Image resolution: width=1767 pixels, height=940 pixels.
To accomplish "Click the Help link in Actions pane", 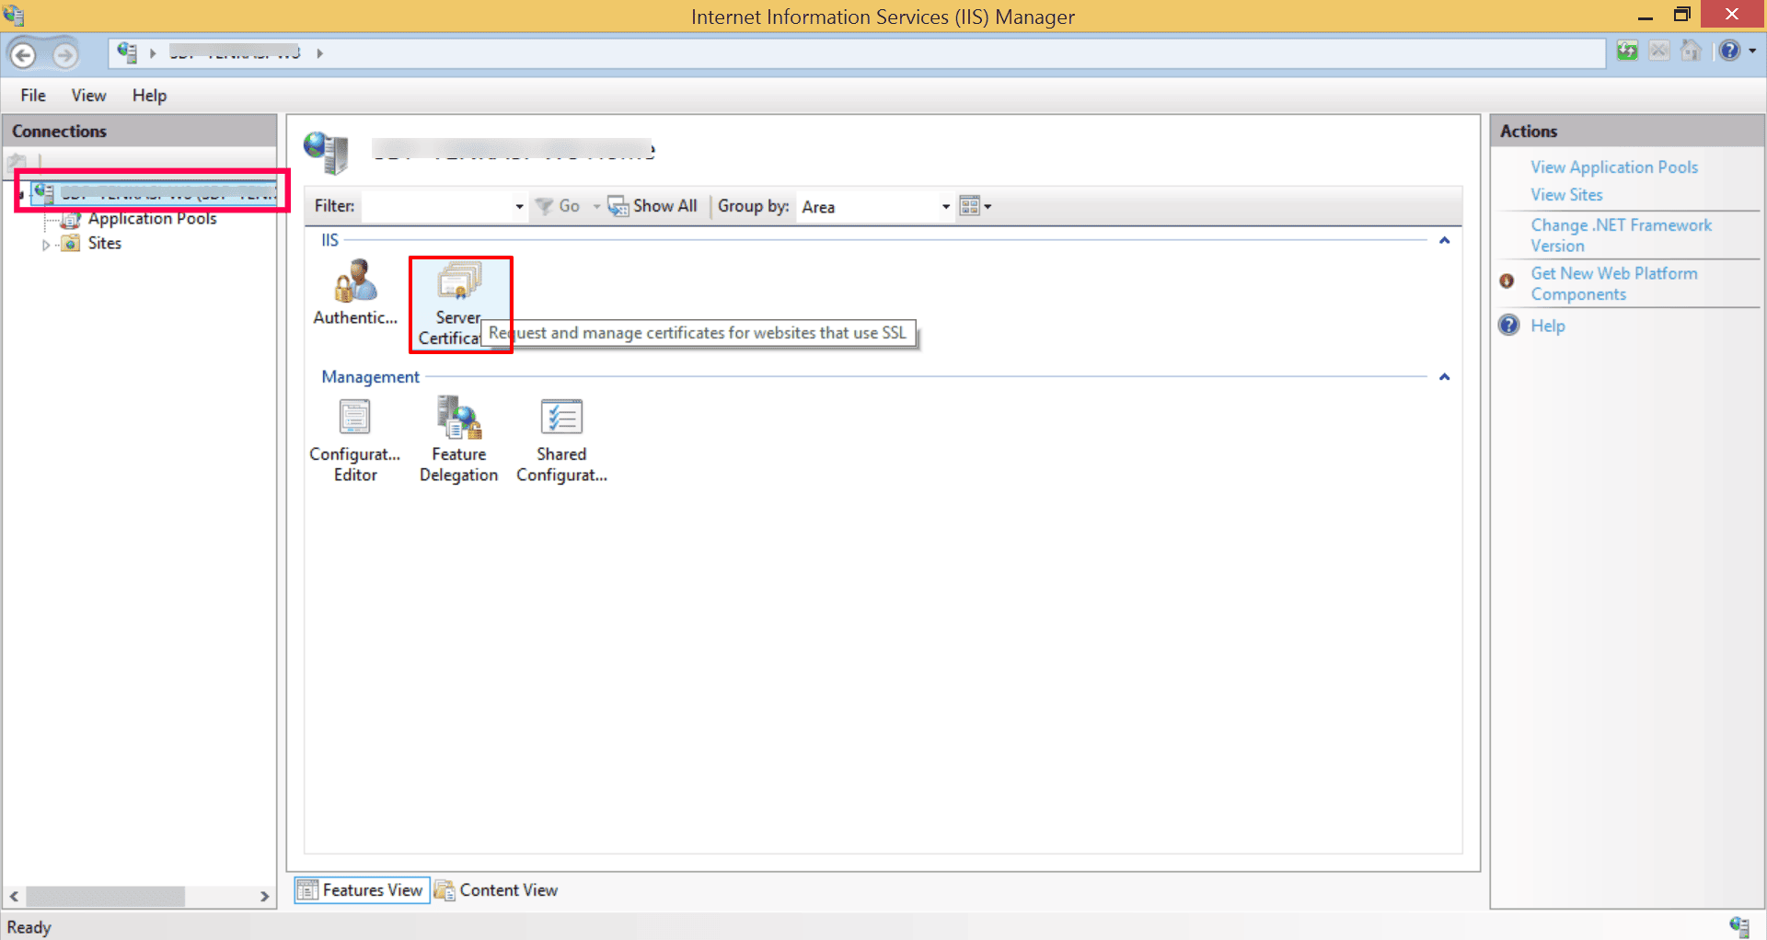I will [1548, 326].
